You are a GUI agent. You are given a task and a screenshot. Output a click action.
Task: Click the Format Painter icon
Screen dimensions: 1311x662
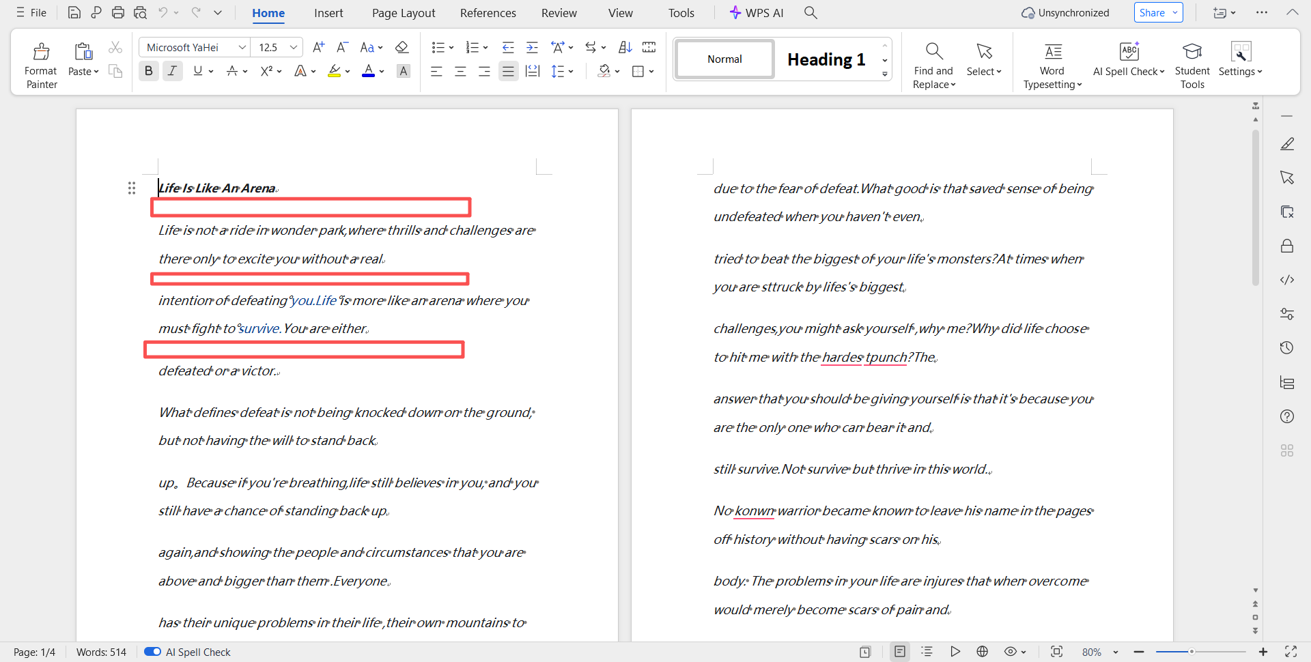coord(41,53)
